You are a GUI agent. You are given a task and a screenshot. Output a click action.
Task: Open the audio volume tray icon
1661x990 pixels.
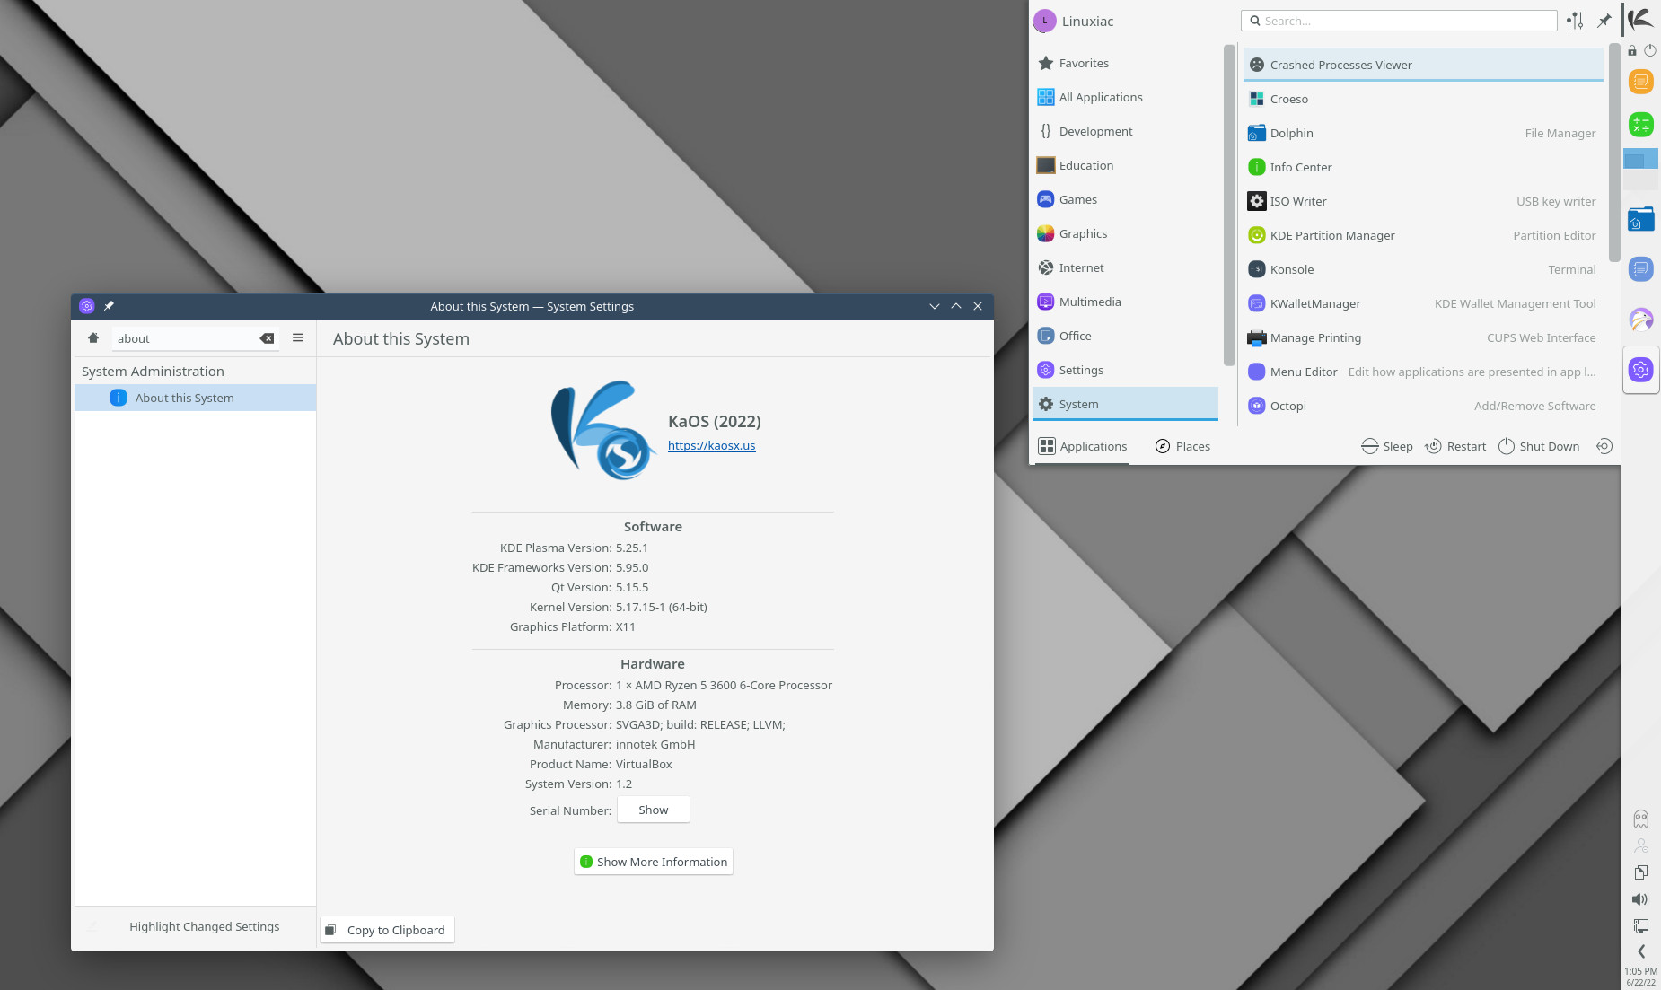(1640, 899)
